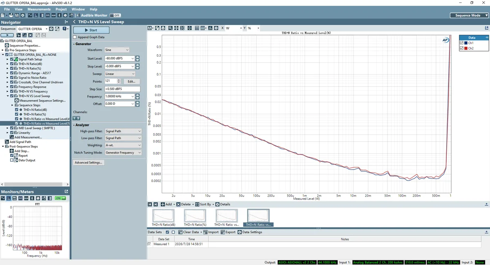Toggle the Report checkbox in Post-Sequence Steps
Viewport: 490px width, 265px height.
click(x=12, y=156)
